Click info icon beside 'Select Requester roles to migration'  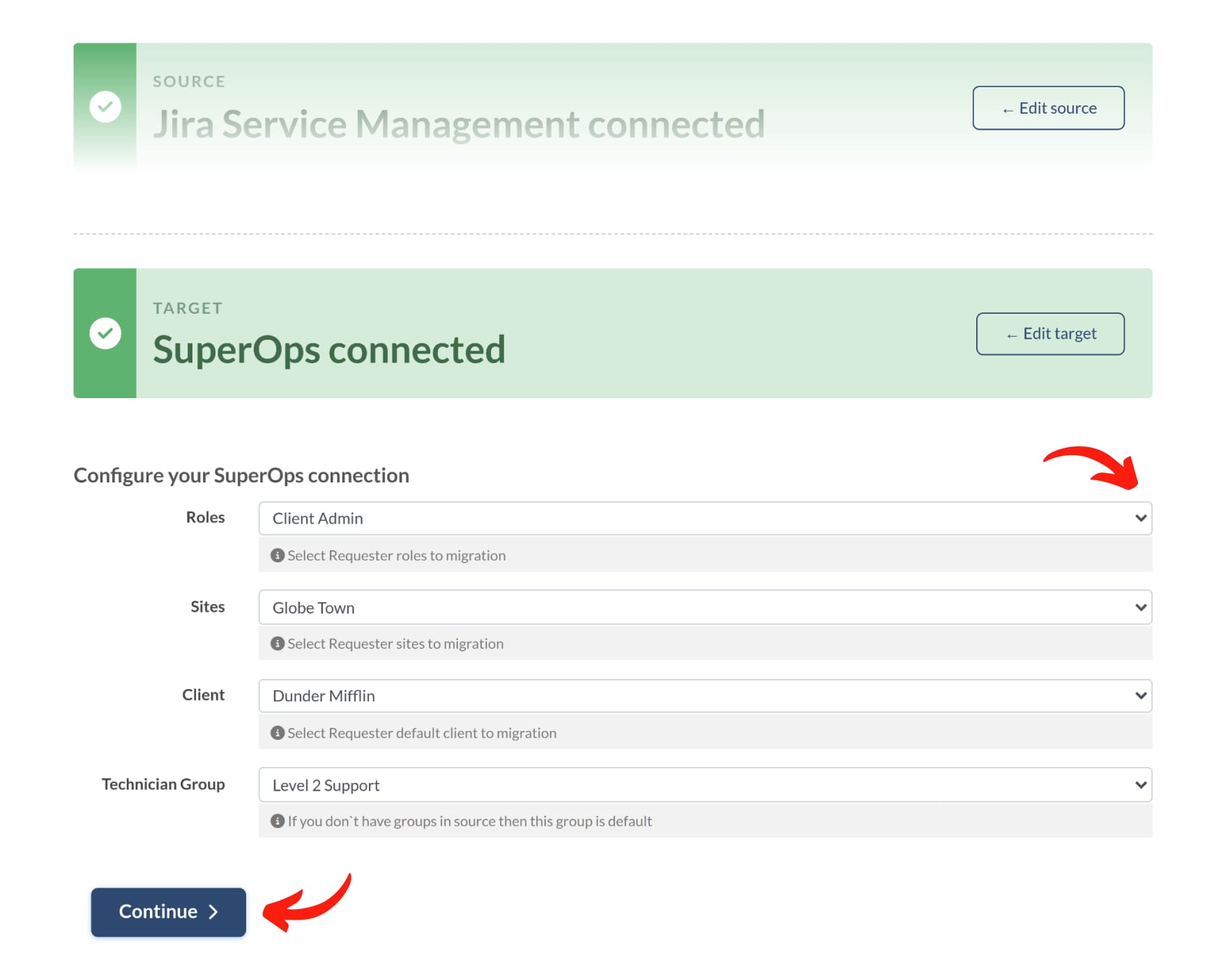point(278,555)
